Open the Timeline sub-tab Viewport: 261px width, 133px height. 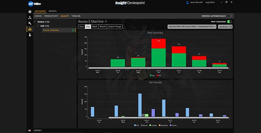[x=76, y=16]
